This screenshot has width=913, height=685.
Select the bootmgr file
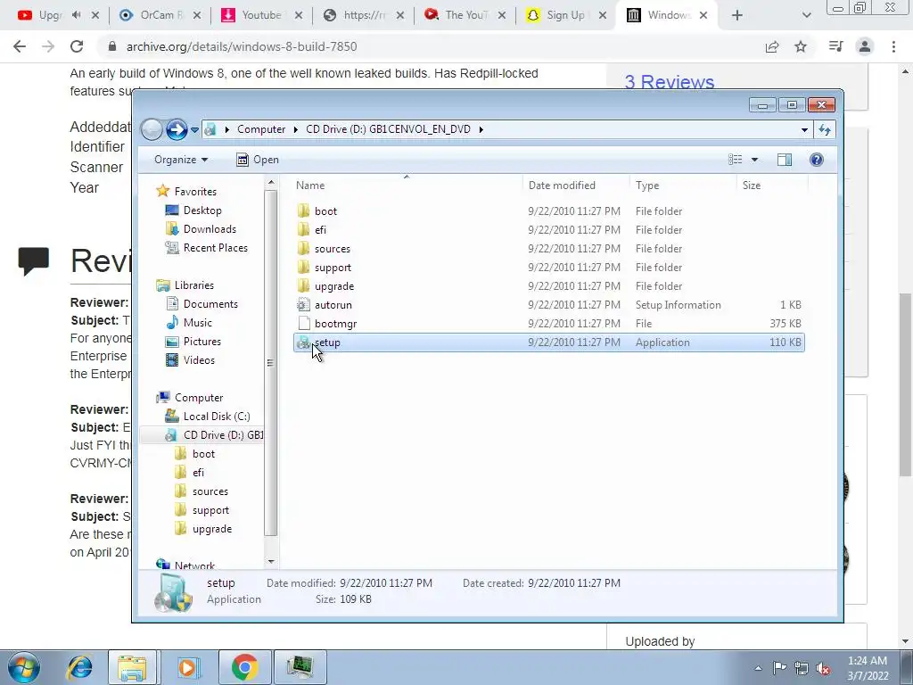[549, 323]
